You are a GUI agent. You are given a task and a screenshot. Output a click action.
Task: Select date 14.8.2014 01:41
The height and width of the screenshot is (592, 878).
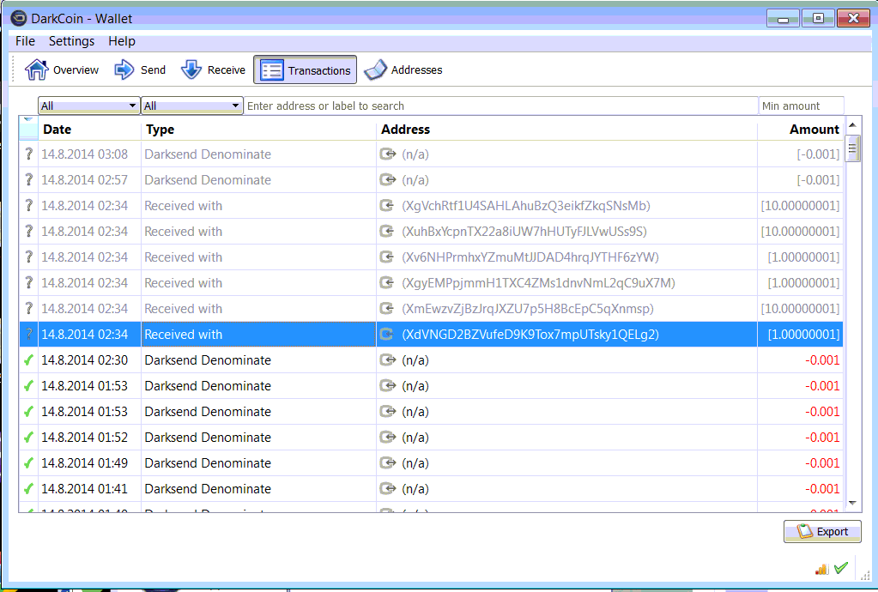tap(85, 489)
